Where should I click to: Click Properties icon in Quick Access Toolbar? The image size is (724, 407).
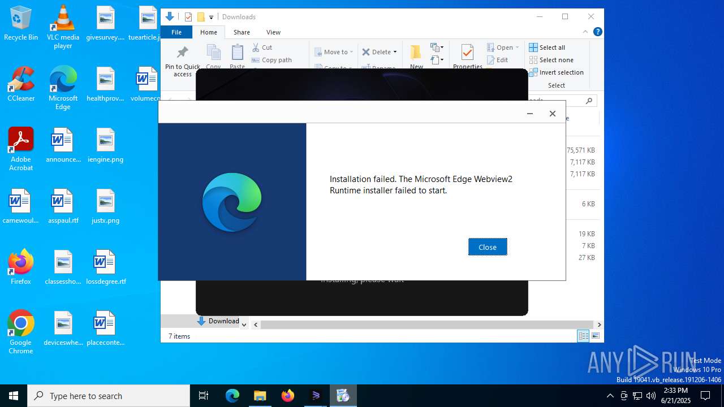[x=188, y=17]
